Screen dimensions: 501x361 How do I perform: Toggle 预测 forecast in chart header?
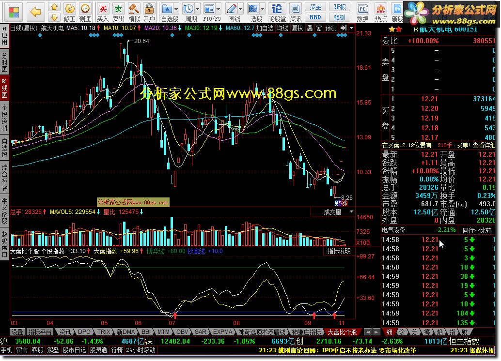coord(331,28)
